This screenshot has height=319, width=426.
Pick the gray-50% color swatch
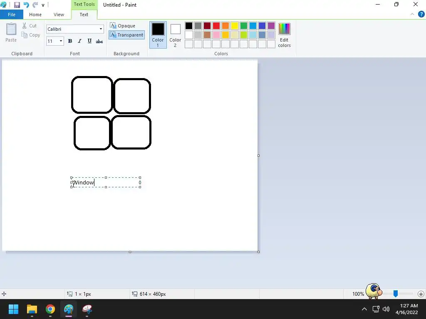198,26
